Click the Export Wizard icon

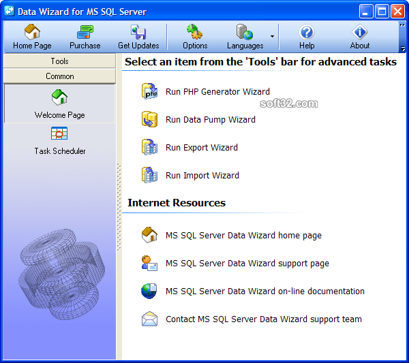149,147
